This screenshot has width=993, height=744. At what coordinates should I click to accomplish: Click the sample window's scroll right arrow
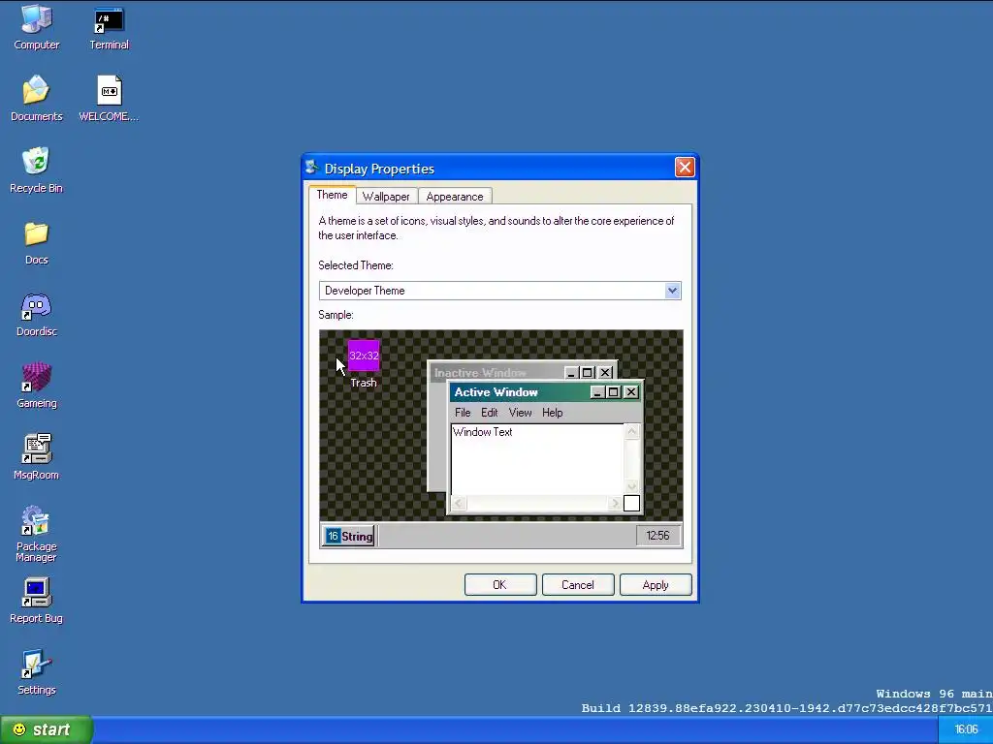(615, 503)
